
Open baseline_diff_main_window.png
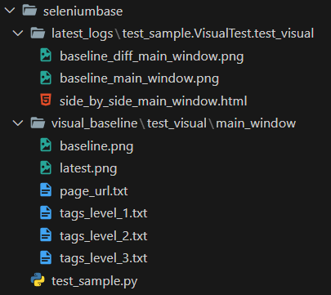[152, 56]
